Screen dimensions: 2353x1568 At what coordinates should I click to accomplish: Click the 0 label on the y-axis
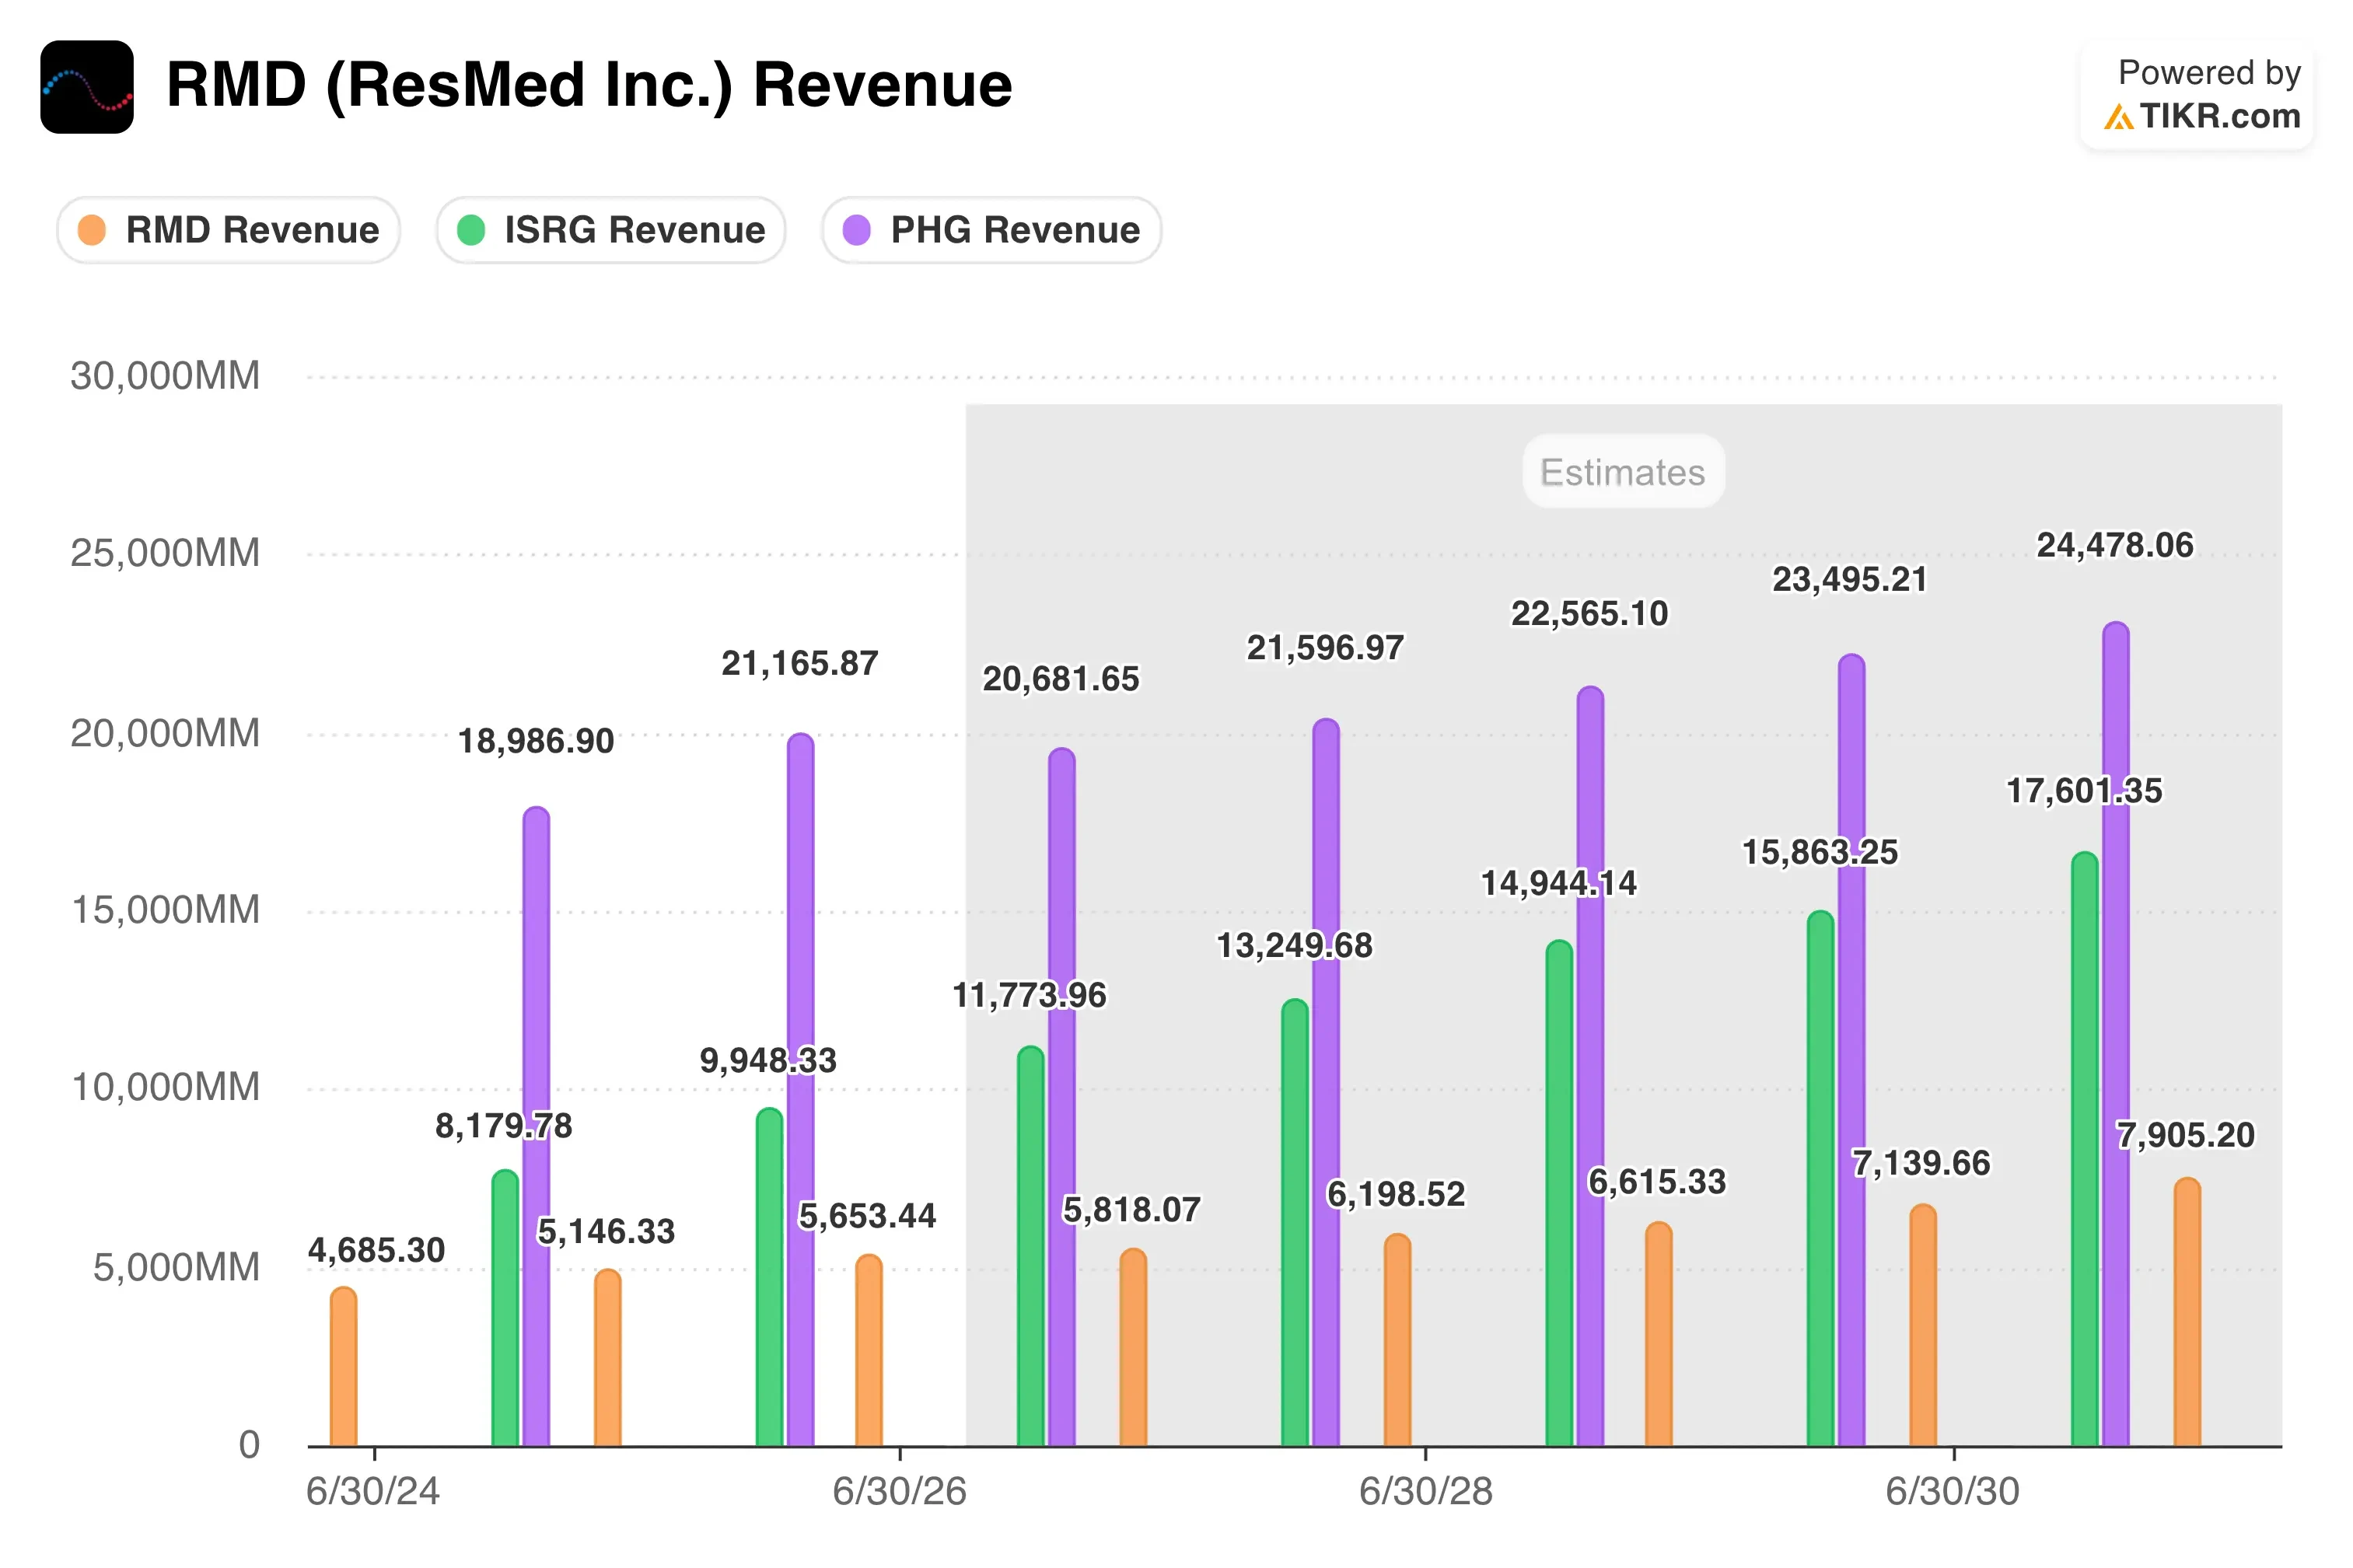249,1445
